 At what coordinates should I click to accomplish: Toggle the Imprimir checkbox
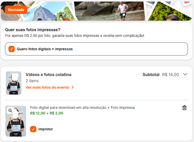tap(33, 129)
